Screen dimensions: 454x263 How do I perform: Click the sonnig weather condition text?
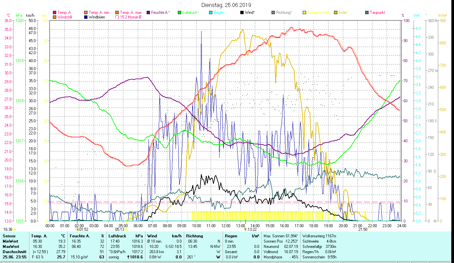pyautogui.click(x=114, y=257)
